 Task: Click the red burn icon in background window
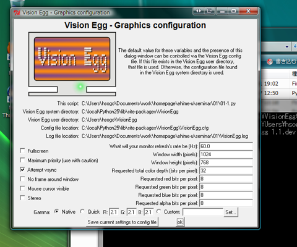point(270,61)
